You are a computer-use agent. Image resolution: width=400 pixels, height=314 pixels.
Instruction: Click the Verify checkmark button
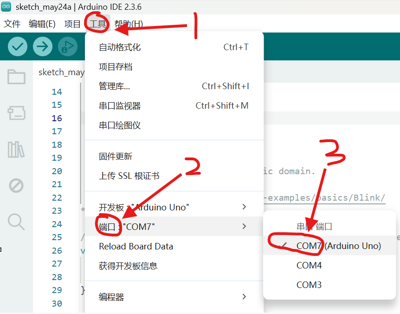click(18, 46)
